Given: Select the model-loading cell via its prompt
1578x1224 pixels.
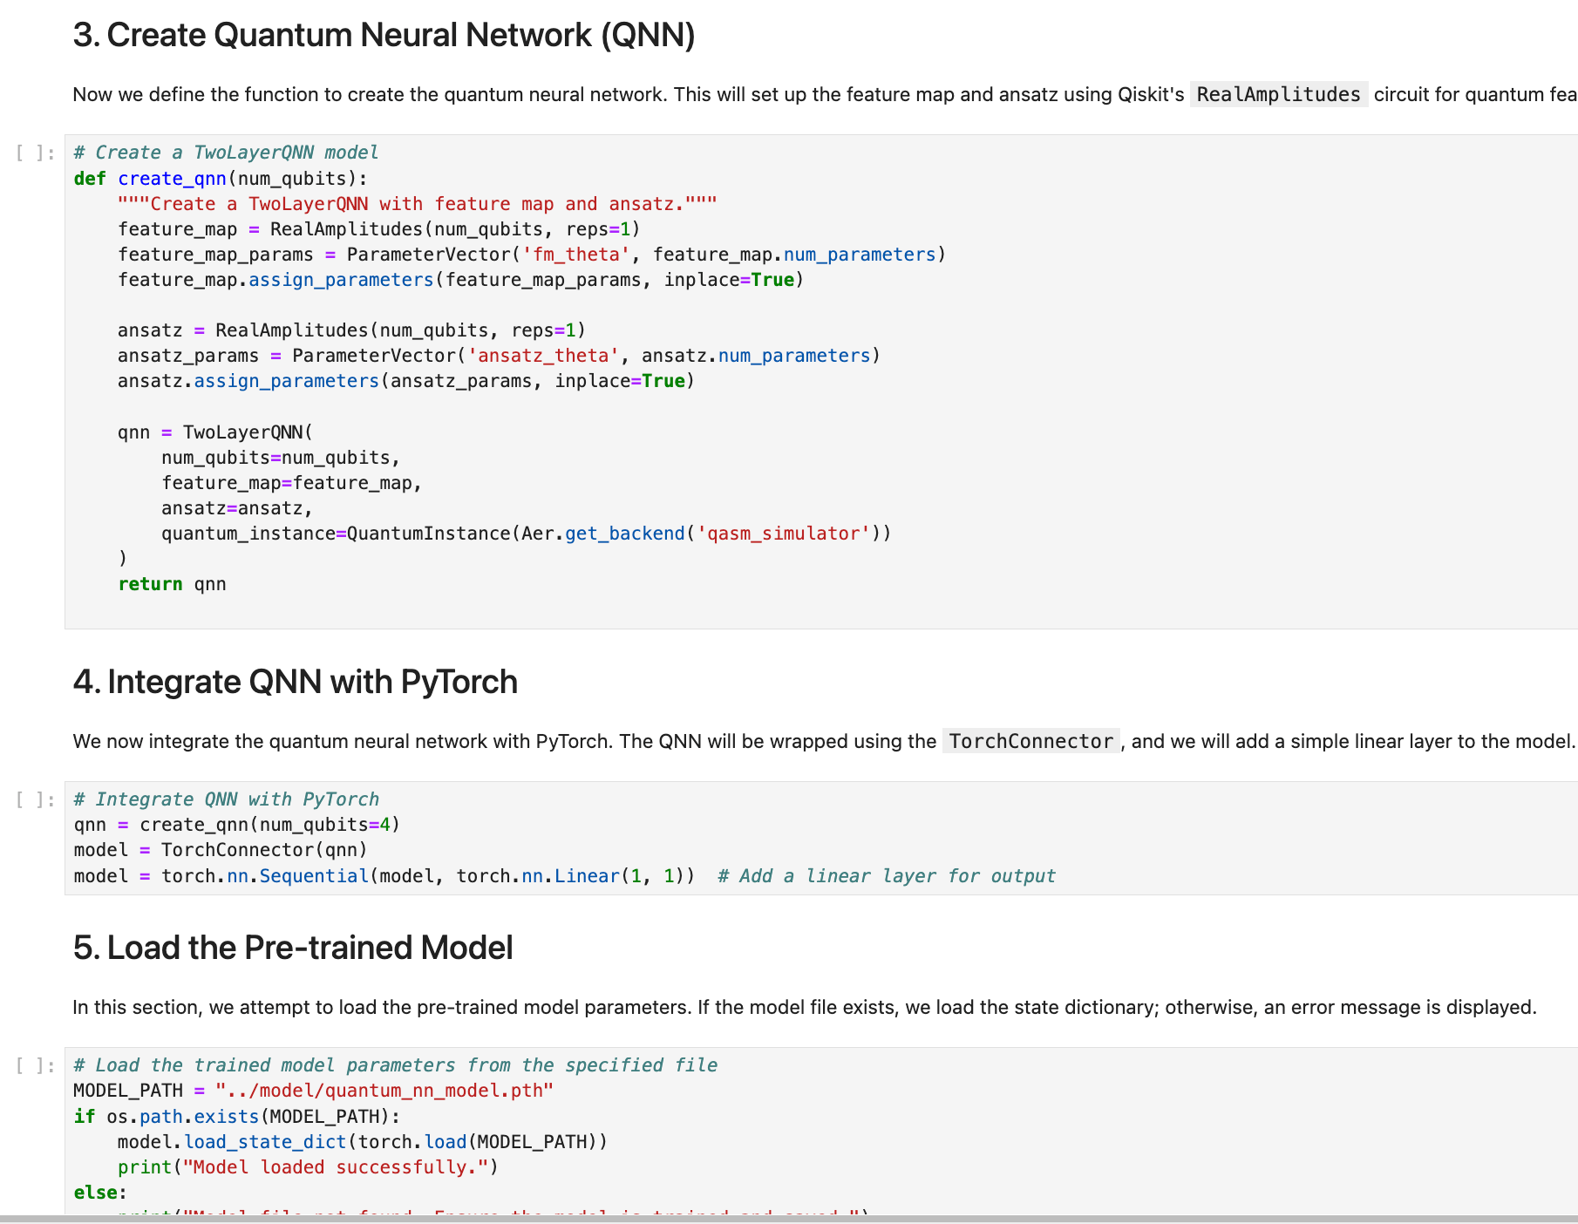Looking at the screenshot, I should (x=36, y=1066).
